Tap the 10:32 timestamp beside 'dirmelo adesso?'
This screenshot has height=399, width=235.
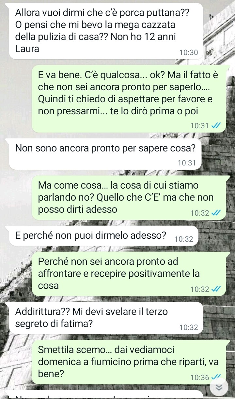(x=184, y=239)
